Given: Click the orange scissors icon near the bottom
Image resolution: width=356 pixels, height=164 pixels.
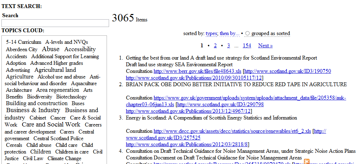Looking at the screenshot, I should point(306,162).
